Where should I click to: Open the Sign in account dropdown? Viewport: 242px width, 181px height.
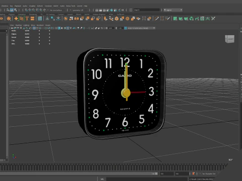[173, 10]
